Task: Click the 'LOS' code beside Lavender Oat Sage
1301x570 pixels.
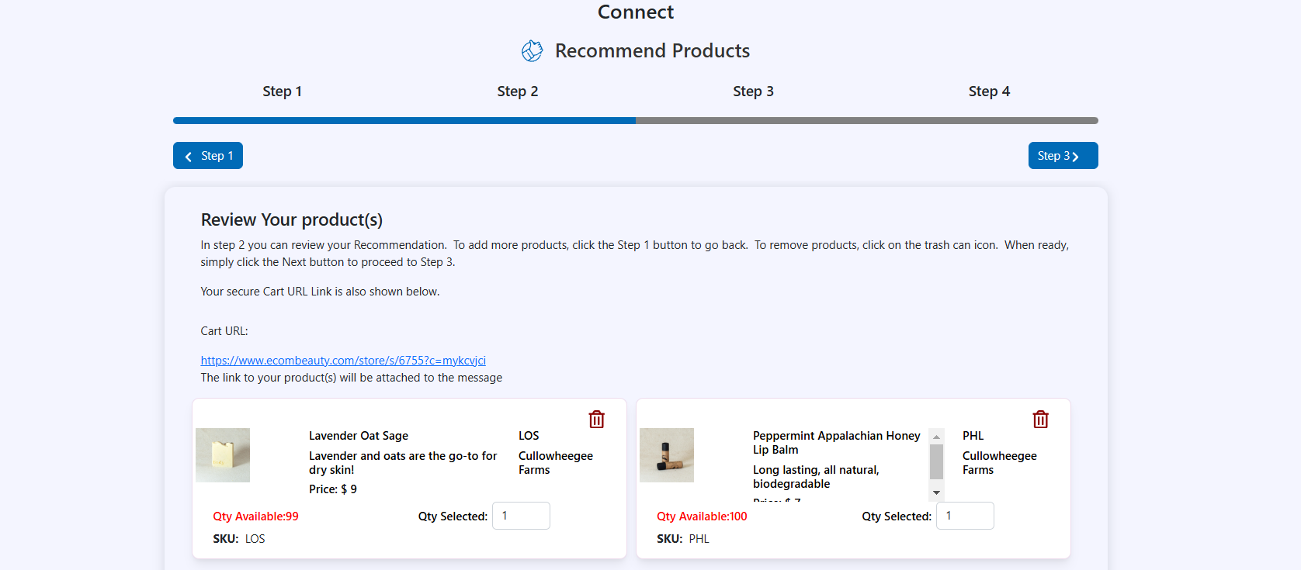Action: coord(529,436)
